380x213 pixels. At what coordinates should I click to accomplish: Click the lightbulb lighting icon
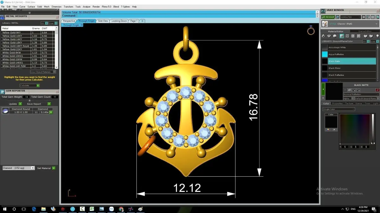point(377,36)
